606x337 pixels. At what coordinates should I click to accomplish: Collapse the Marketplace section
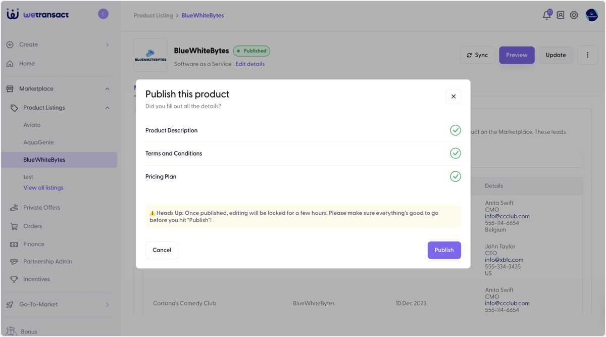click(x=107, y=89)
